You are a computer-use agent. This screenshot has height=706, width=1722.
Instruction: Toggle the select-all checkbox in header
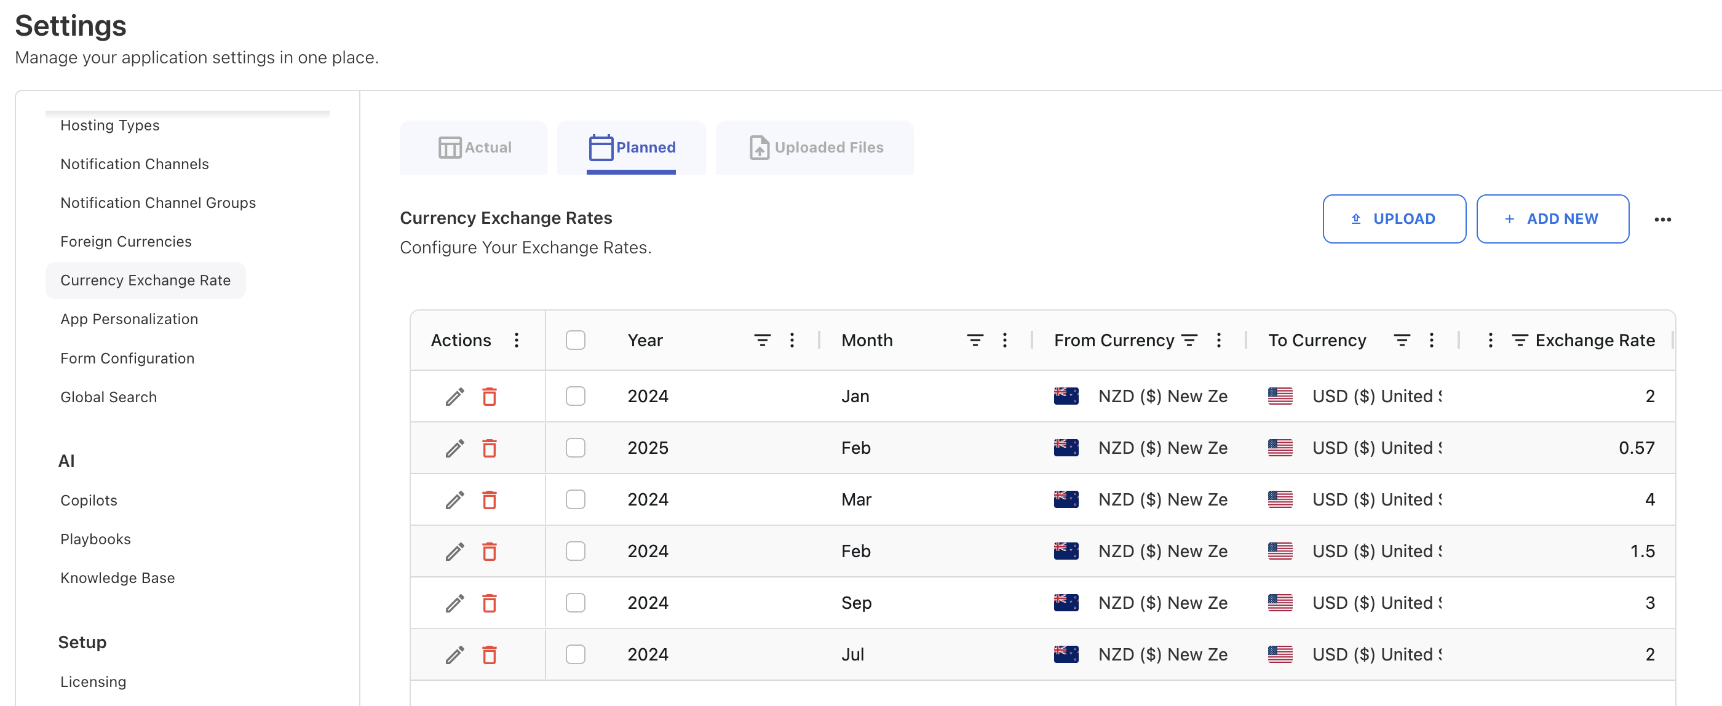pyautogui.click(x=575, y=340)
